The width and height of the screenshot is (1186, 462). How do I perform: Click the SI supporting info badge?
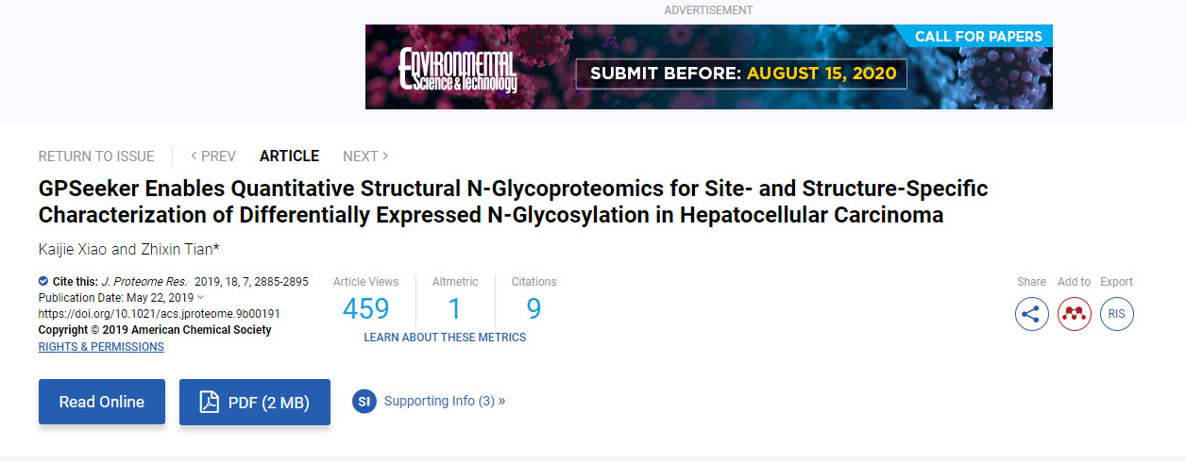(364, 402)
